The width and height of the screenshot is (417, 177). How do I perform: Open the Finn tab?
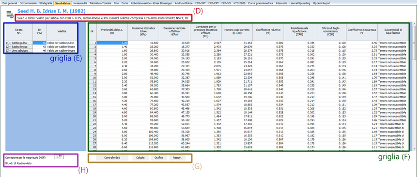coord(116,3)
